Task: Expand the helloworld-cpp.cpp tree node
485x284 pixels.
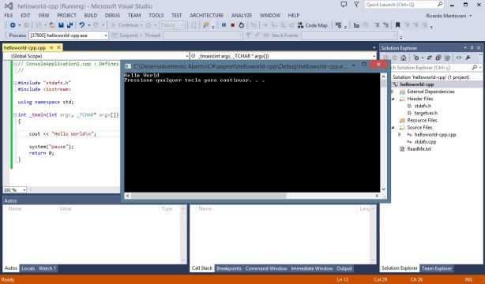Action: (x=400, y=135)
